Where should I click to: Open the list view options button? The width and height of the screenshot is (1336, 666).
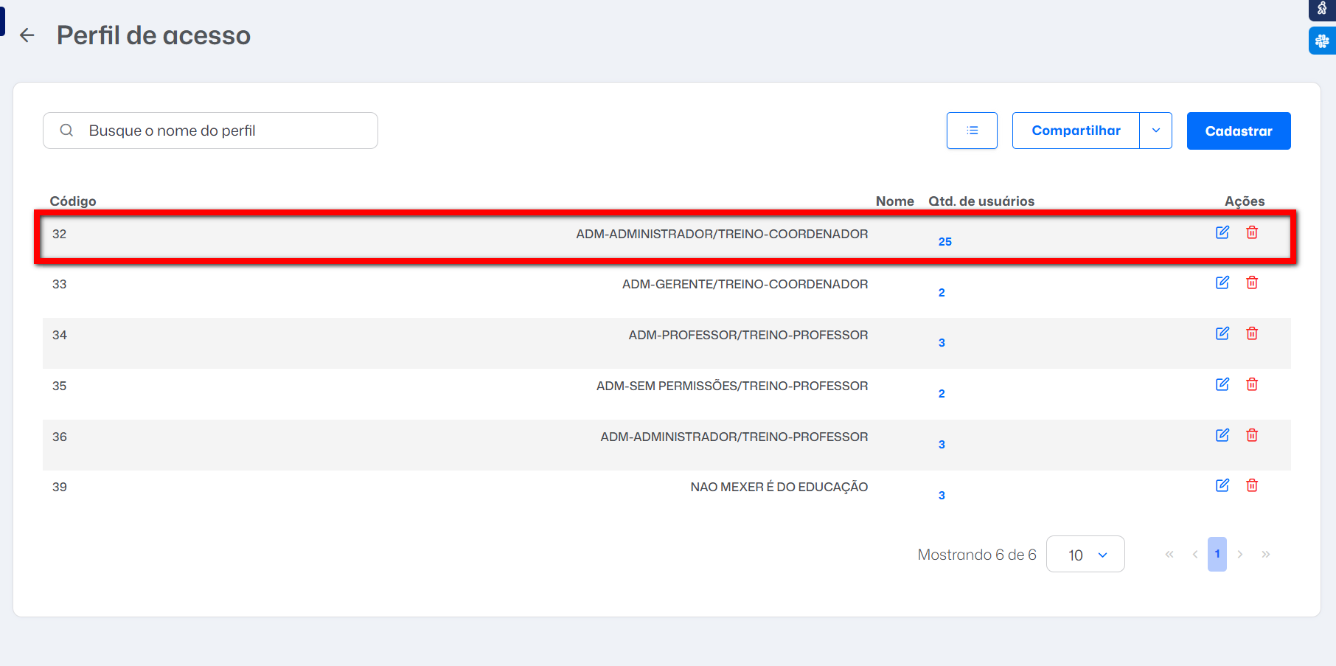pyautogui.click(x=972, y=131)
